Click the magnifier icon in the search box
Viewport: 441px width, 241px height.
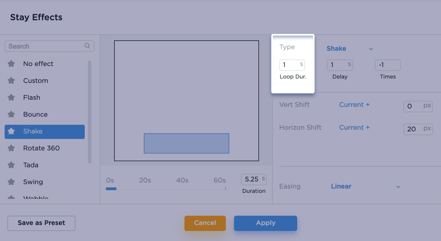87,46
